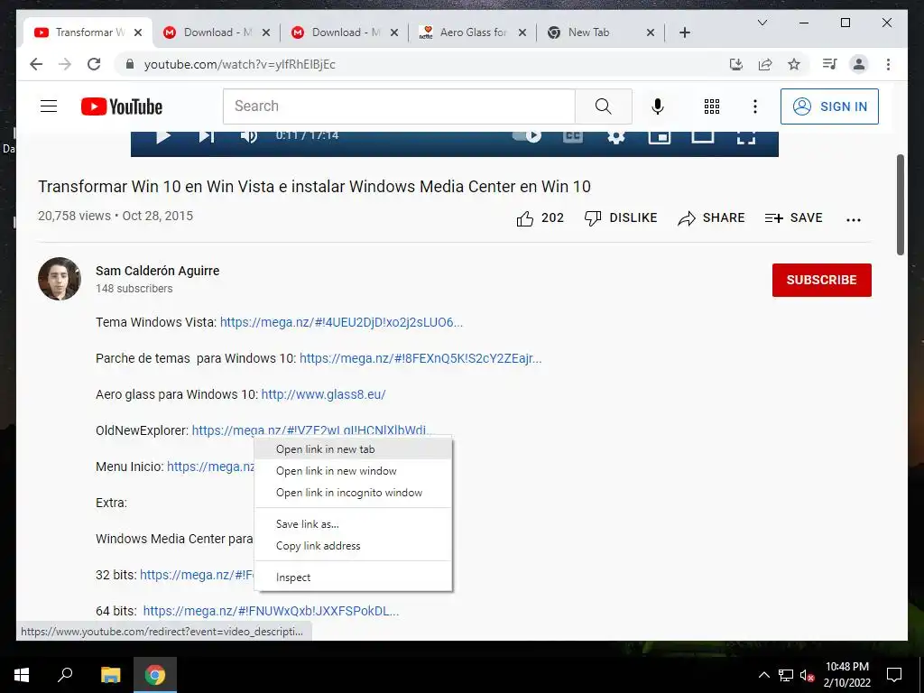Open media control icon in Chrome toolbar
This screenshot has height=693, width=924.
point(830,64)
